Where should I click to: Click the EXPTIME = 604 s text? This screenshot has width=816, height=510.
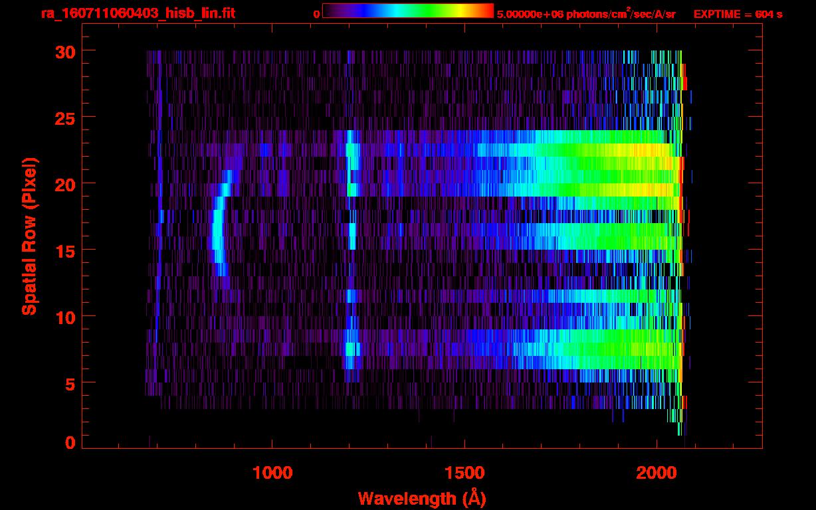[737, 14]
